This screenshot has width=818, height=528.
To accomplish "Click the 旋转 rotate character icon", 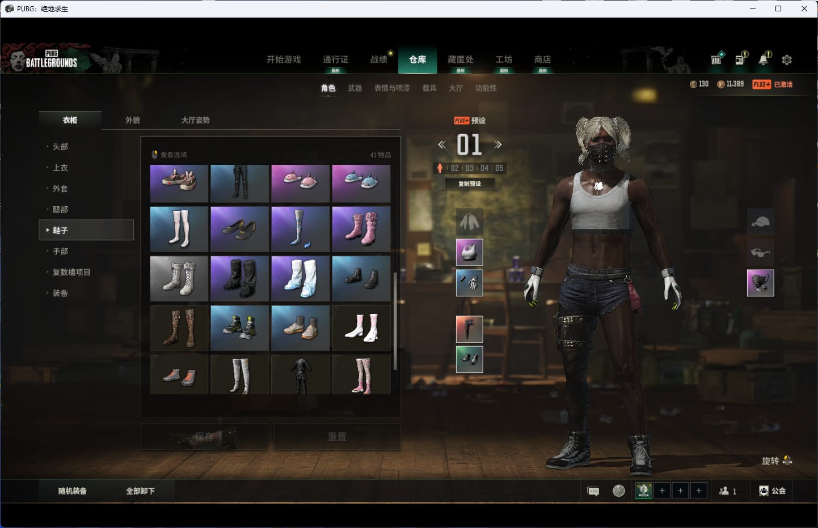I will coord(787,461).
